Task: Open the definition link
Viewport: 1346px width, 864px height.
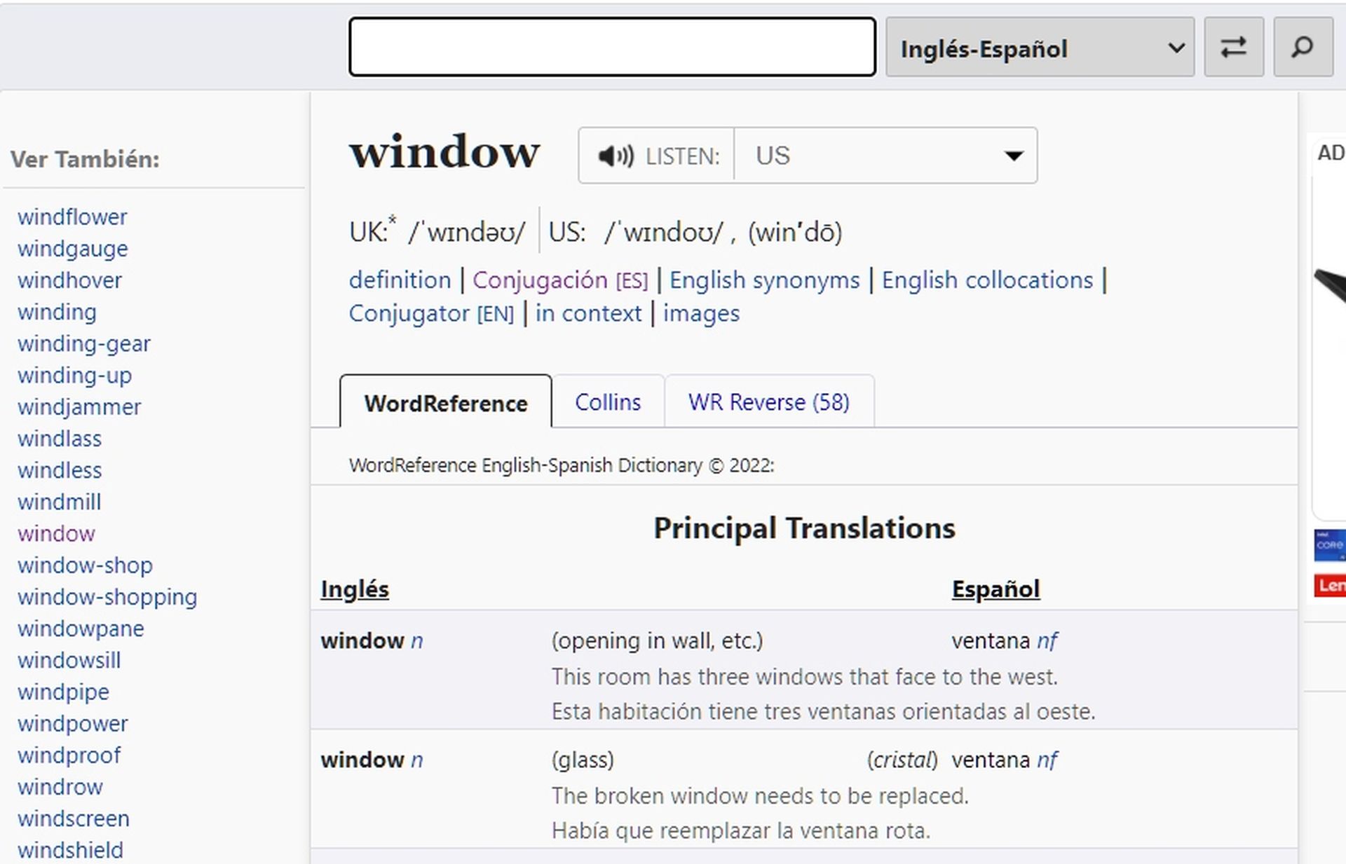Action: point(400,280)
